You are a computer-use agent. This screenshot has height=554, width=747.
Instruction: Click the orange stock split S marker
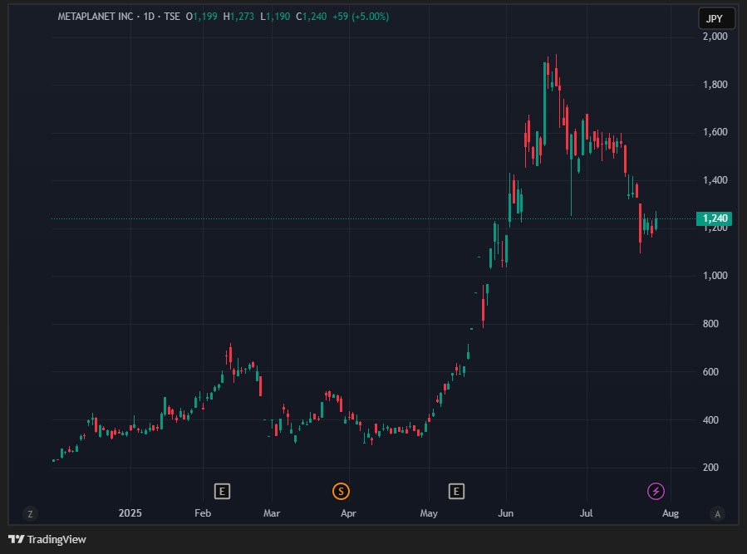(x=342, y=491)
